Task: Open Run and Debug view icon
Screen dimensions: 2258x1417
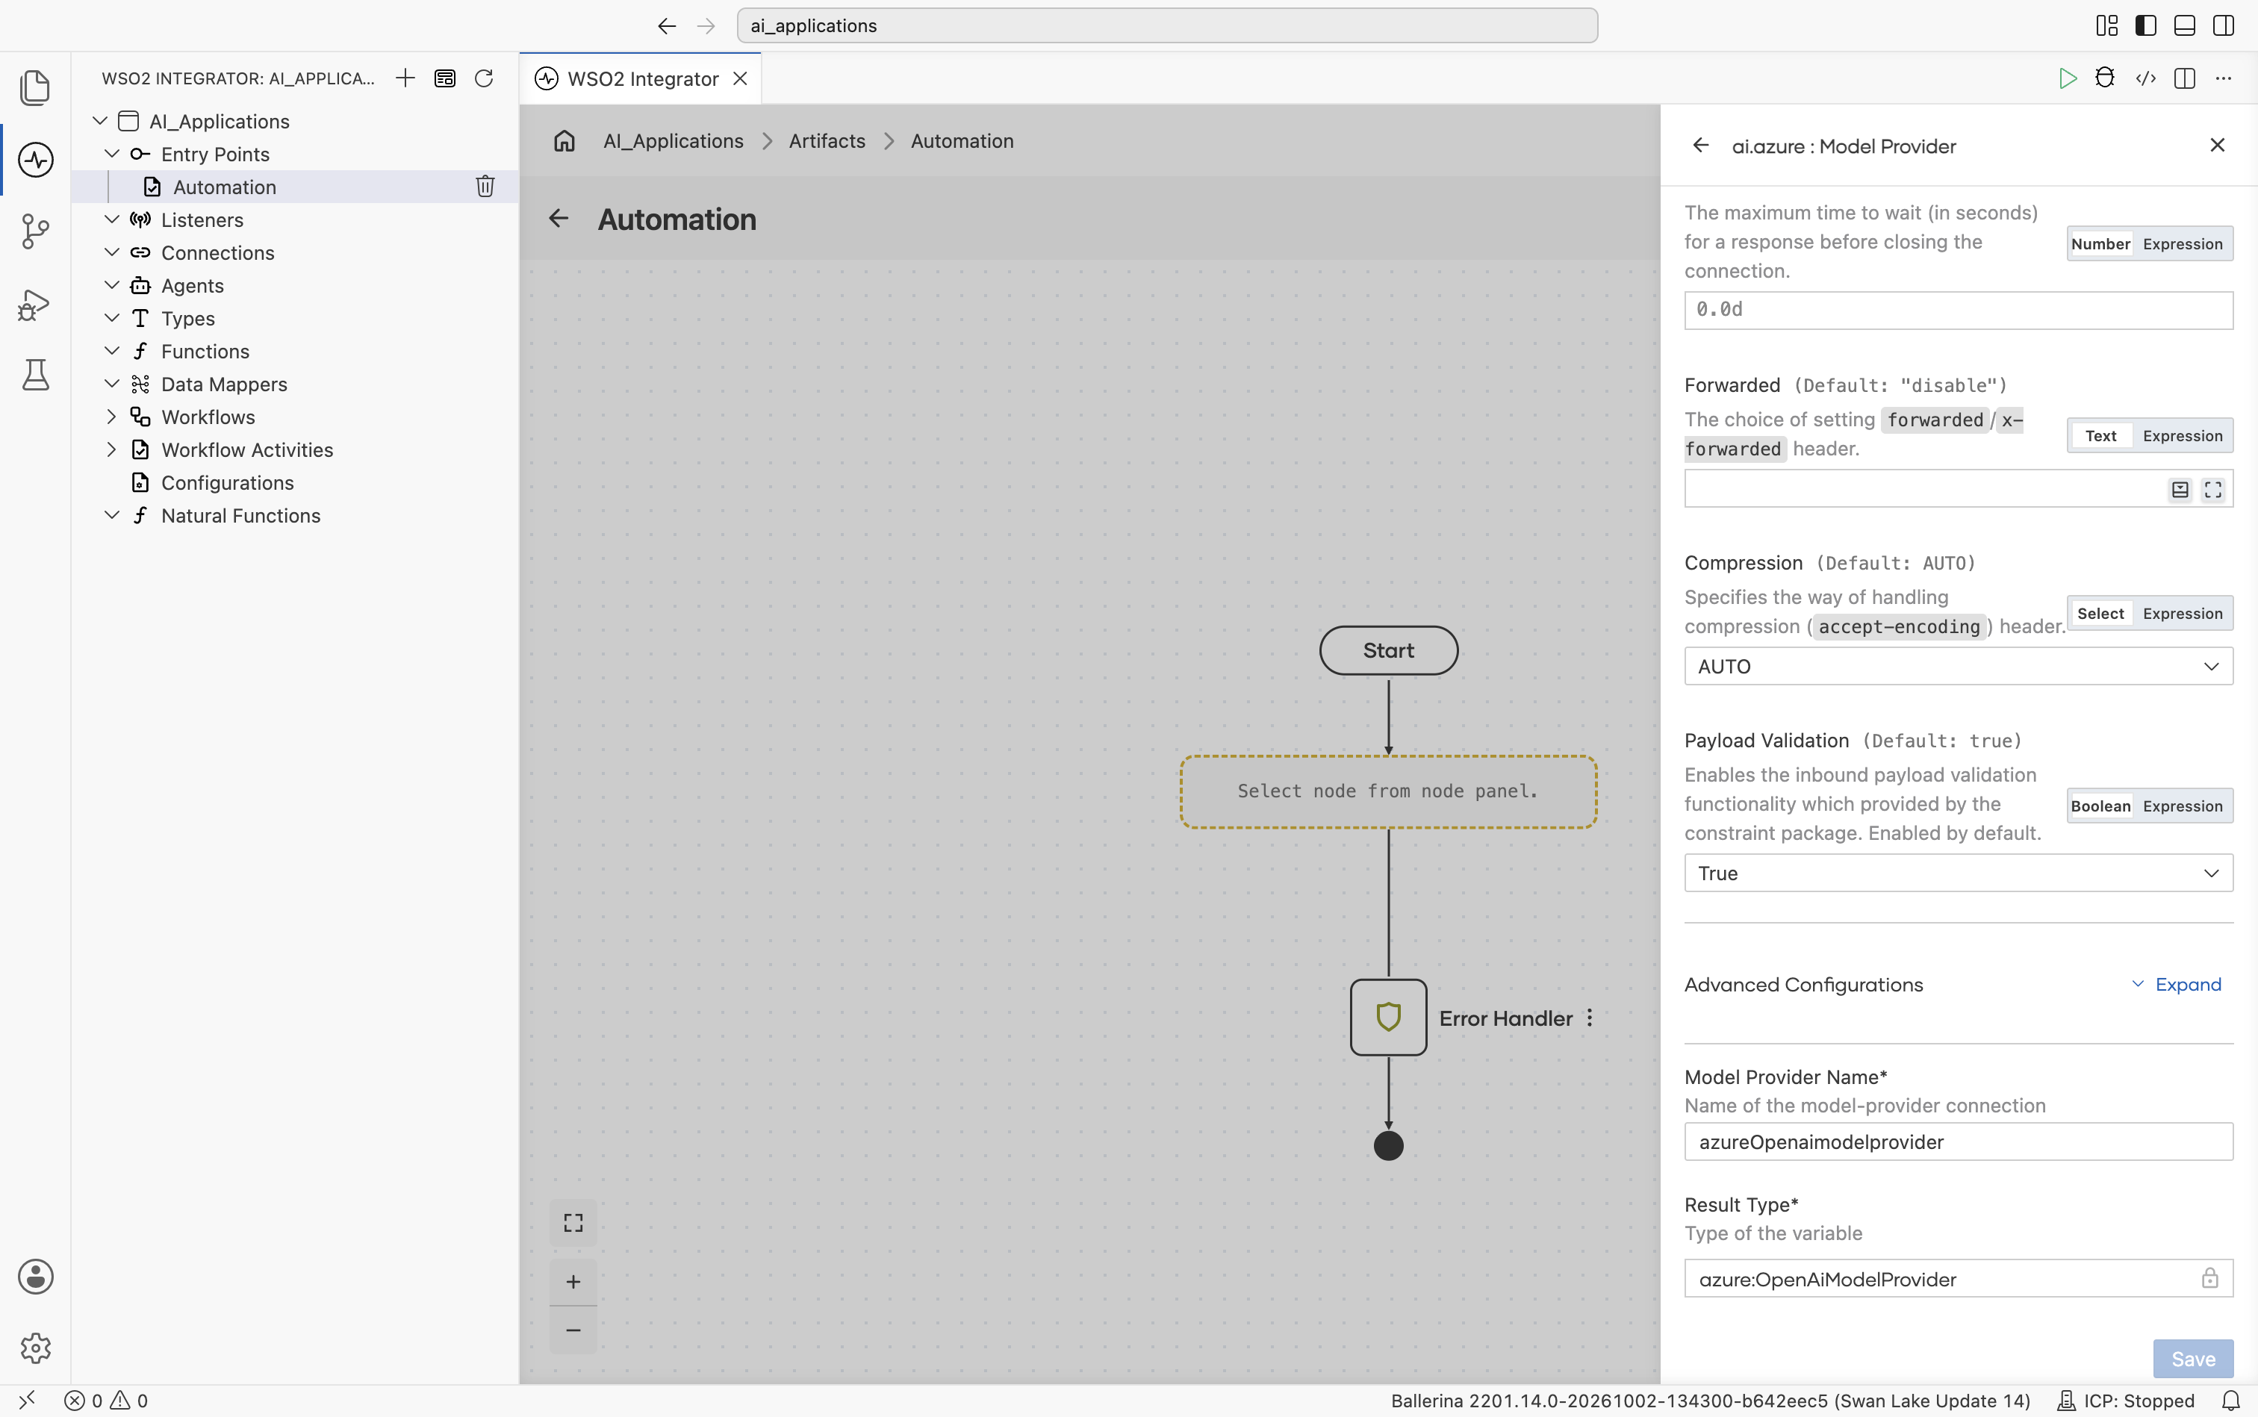Action: coord(36,304)
